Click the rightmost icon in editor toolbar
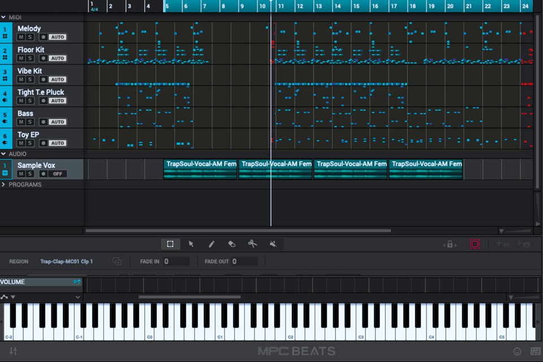 (523, 244)
